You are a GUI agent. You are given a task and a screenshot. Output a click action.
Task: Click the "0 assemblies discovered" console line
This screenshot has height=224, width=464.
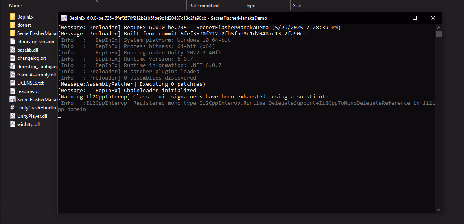click(127, 78)
